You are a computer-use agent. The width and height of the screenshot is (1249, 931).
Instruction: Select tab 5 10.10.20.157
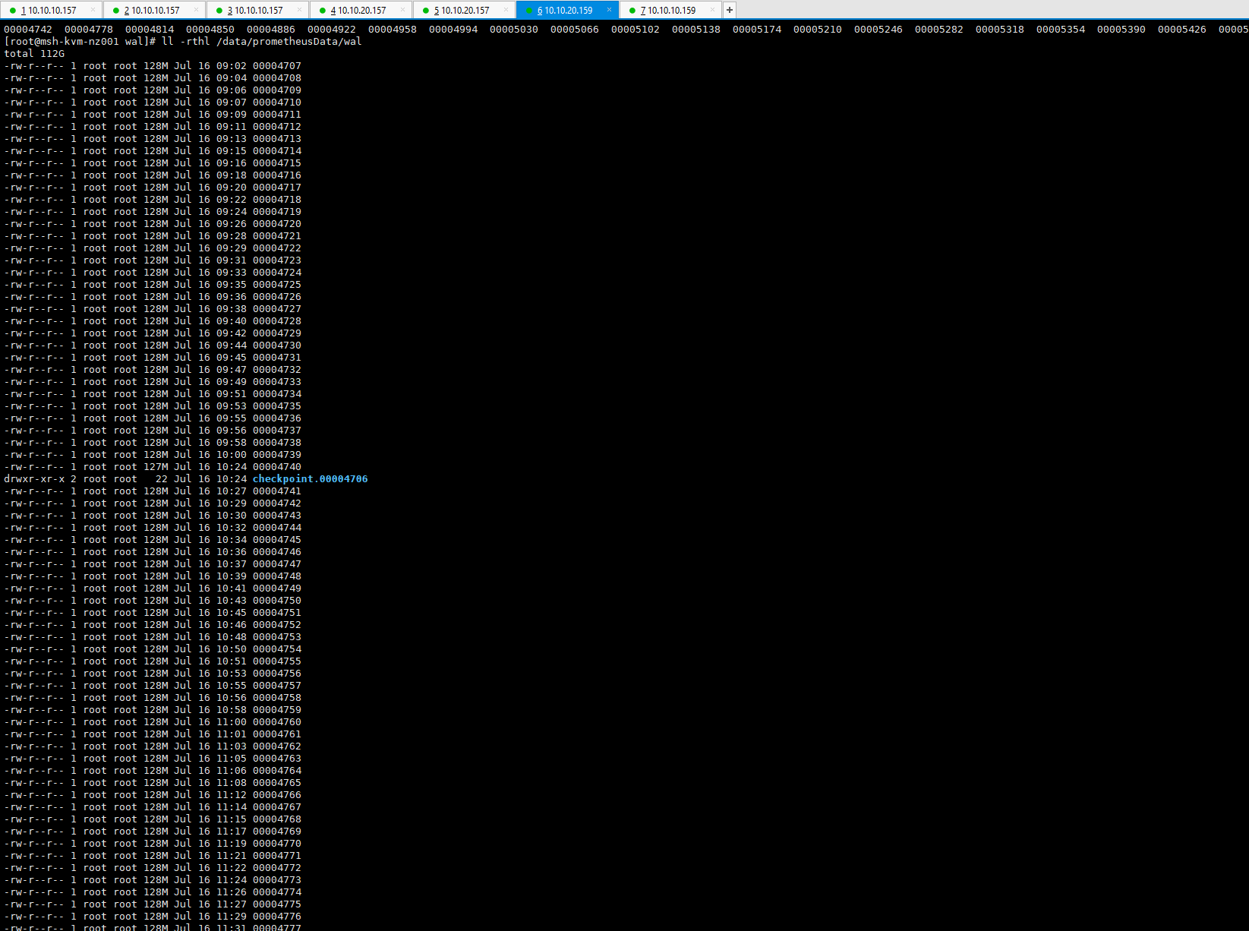coord(465,11)
